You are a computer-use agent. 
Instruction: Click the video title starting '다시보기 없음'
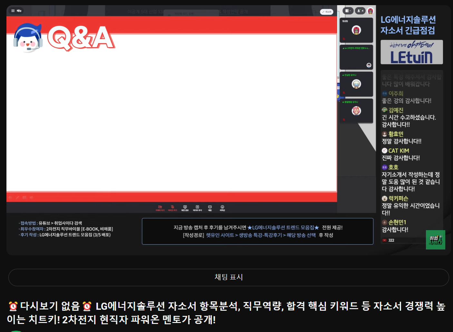point(226,313)
